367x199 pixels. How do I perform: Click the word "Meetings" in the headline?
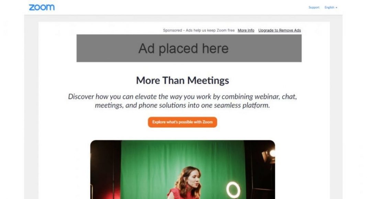[x=208, y=80]
